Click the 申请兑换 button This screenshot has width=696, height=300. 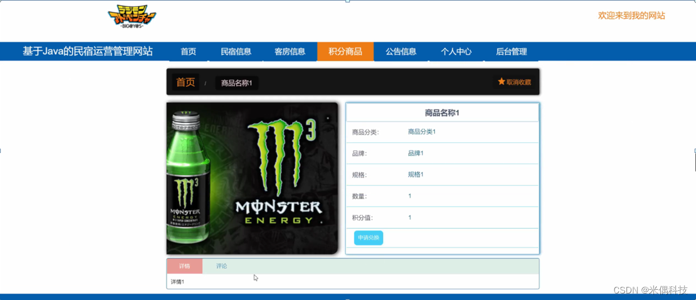tap(369, 238)
